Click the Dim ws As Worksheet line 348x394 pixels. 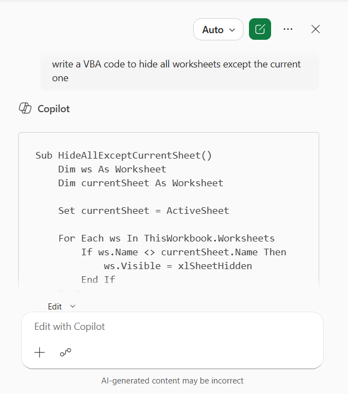click(112, 169)
